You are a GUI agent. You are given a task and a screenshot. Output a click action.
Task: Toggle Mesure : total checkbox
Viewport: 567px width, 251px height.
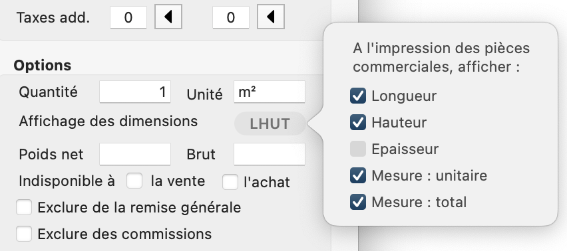(358, 202)
